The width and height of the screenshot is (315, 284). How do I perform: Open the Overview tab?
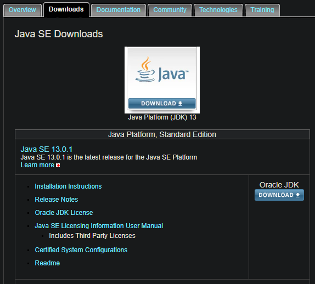tap(22, 10)
